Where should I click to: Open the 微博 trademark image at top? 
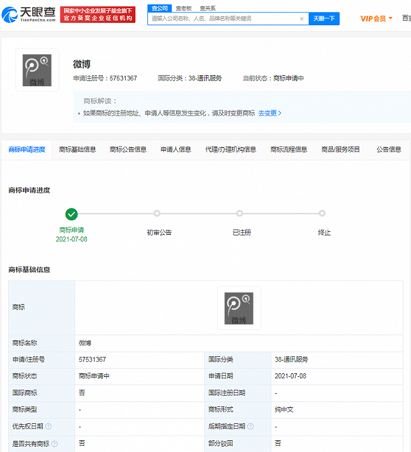[x=37, y=70]
